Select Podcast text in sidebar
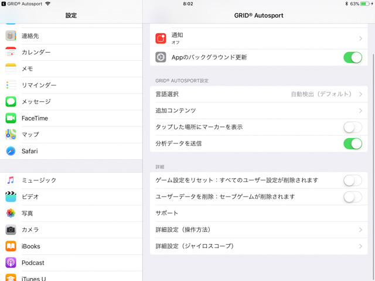Viewport: 375px width, 281px height. pyautogui.click(x=33, y=263)
